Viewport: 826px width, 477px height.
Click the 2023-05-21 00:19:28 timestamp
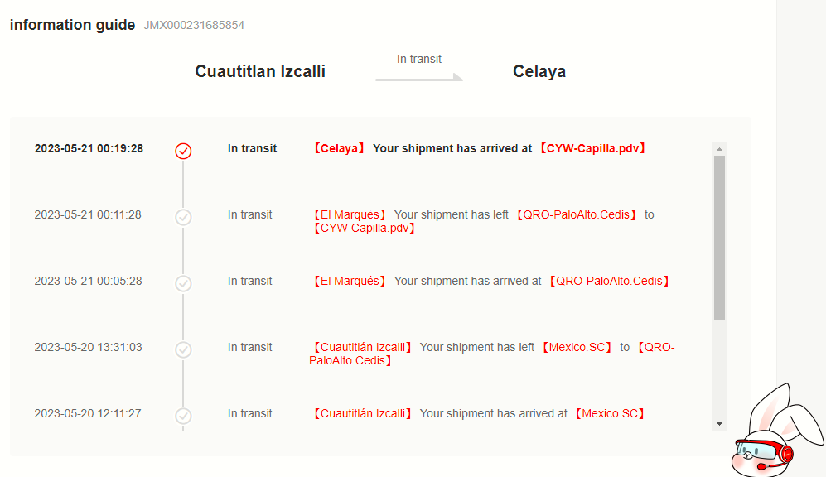click(x=89, y=149)
